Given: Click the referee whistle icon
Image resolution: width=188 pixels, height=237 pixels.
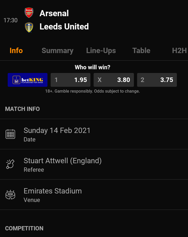Looking at the screenshot, I should click(x=10, y=164).
